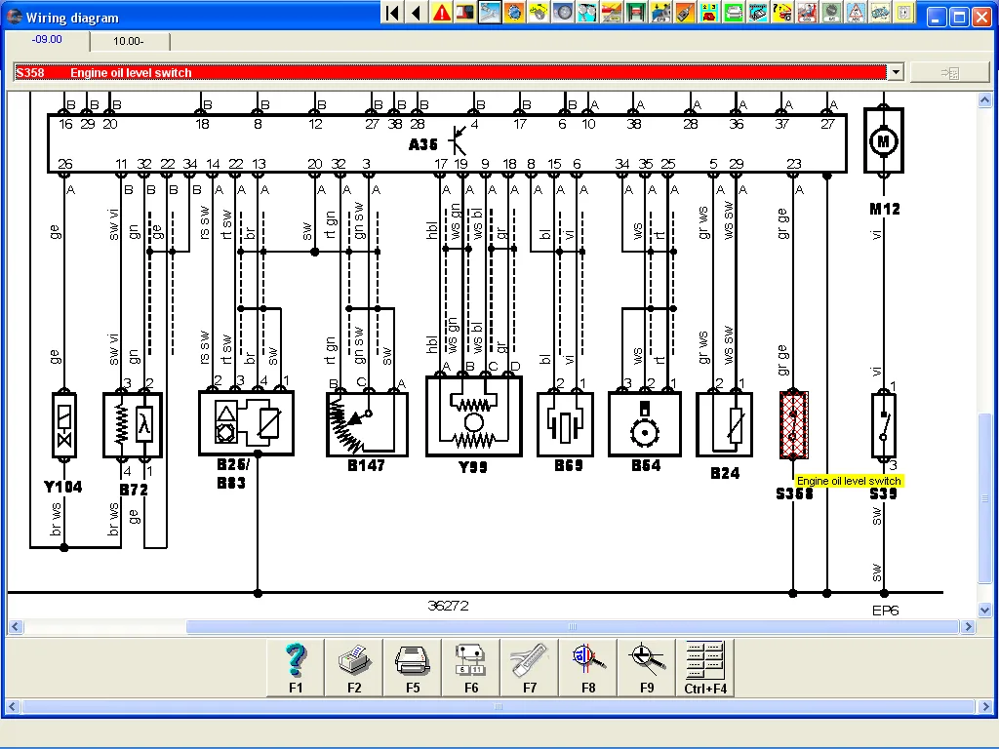Viewport: 999px width, 749px height.
Task: Click the F5 printer button
Action: [x=413, y=667]
